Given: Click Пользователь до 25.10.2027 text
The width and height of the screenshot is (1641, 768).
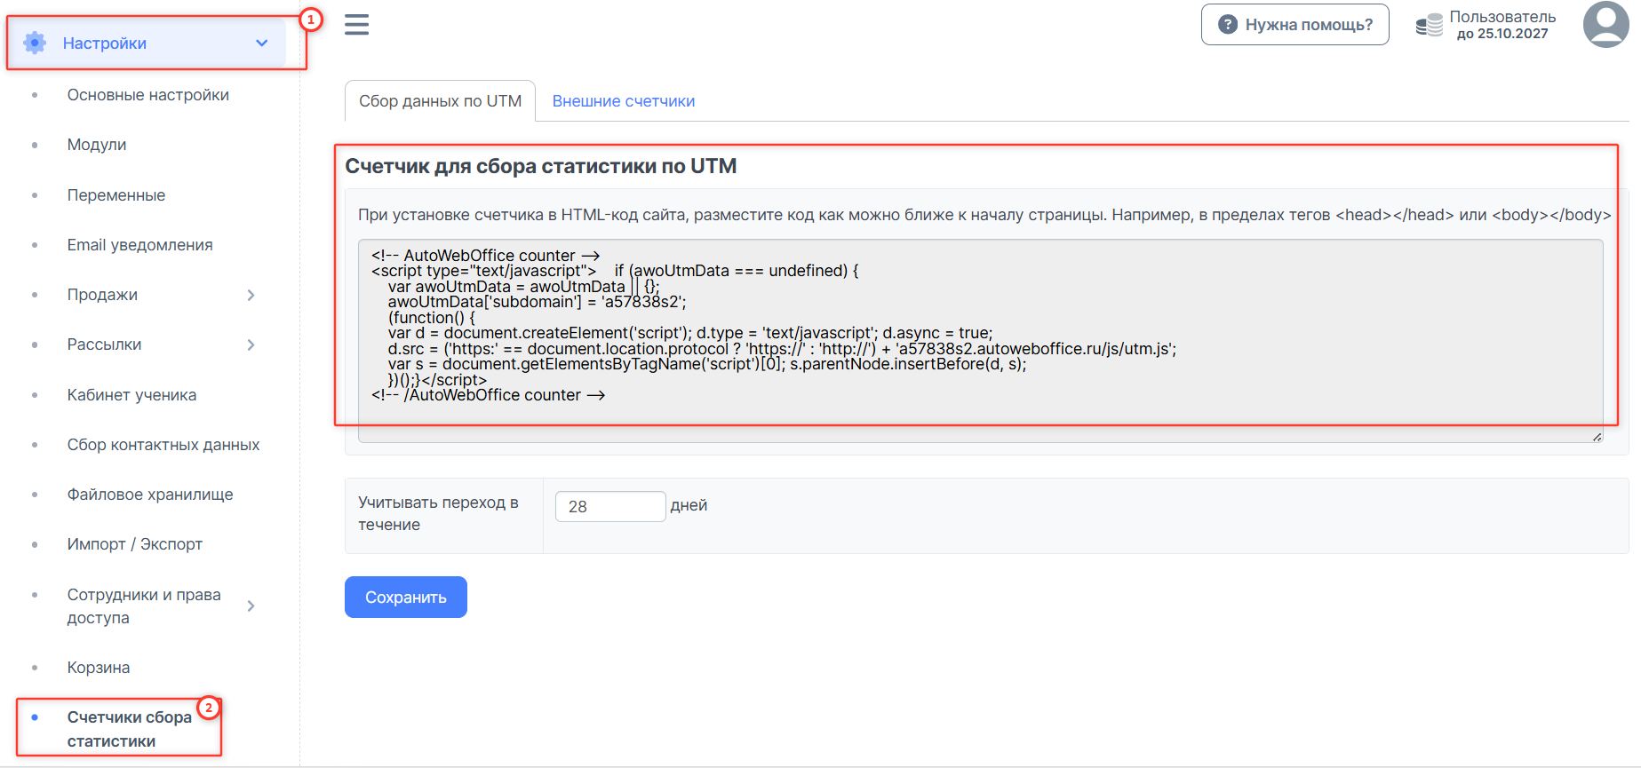Looking at the screenshot, I should [1502, 25].
